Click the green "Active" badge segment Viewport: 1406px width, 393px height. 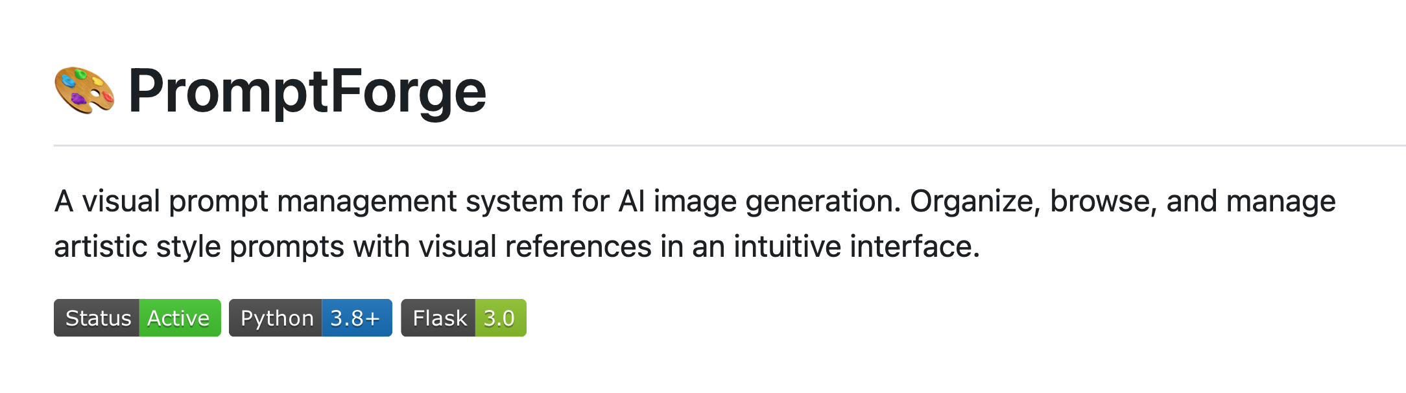pyautogui.click(x=179, y=318)
